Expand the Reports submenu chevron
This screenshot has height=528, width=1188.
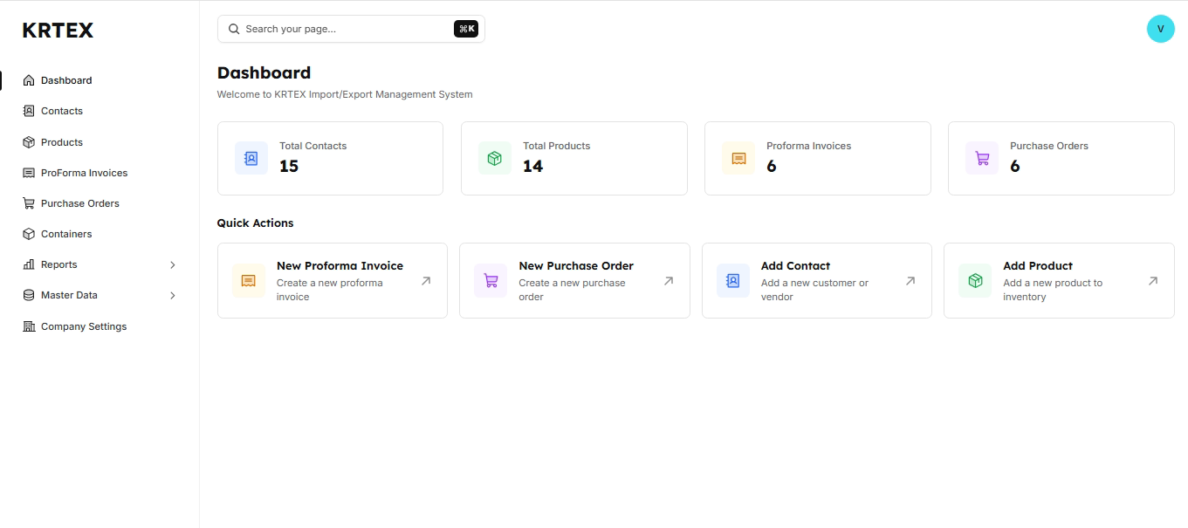click(172, 264)
